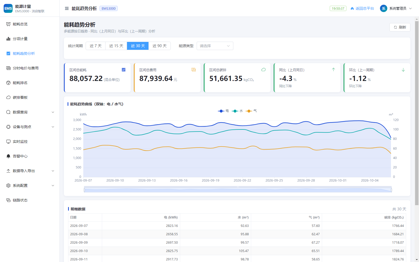Select 近 7 天 period
The image size is (419, 262).
point(96,46)
